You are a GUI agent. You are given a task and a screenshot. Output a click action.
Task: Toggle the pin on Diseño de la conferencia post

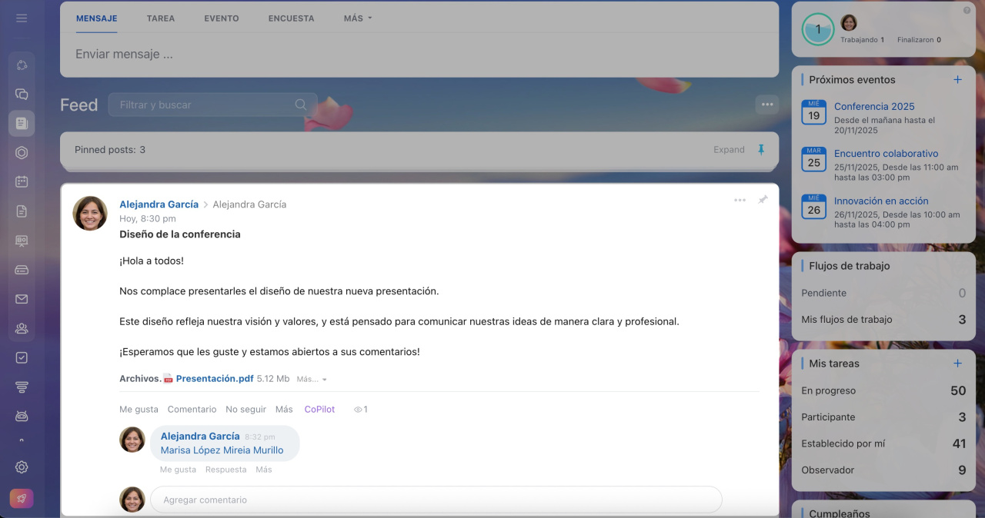pos(763,200)
